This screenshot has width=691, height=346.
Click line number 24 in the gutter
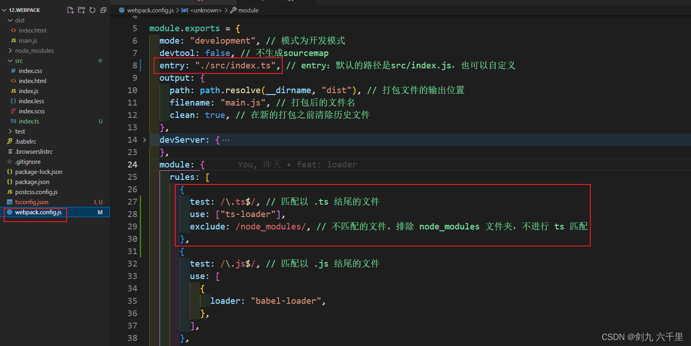click(132, 165)
